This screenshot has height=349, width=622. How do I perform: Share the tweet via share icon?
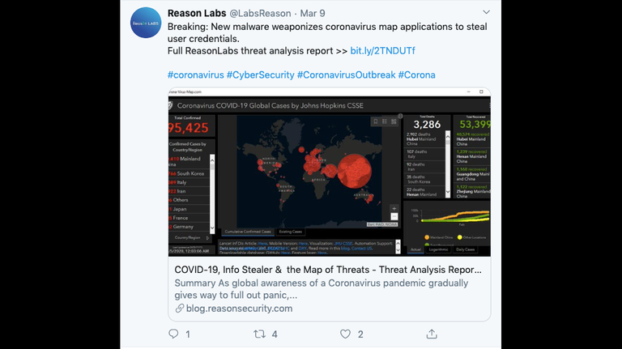432,334
